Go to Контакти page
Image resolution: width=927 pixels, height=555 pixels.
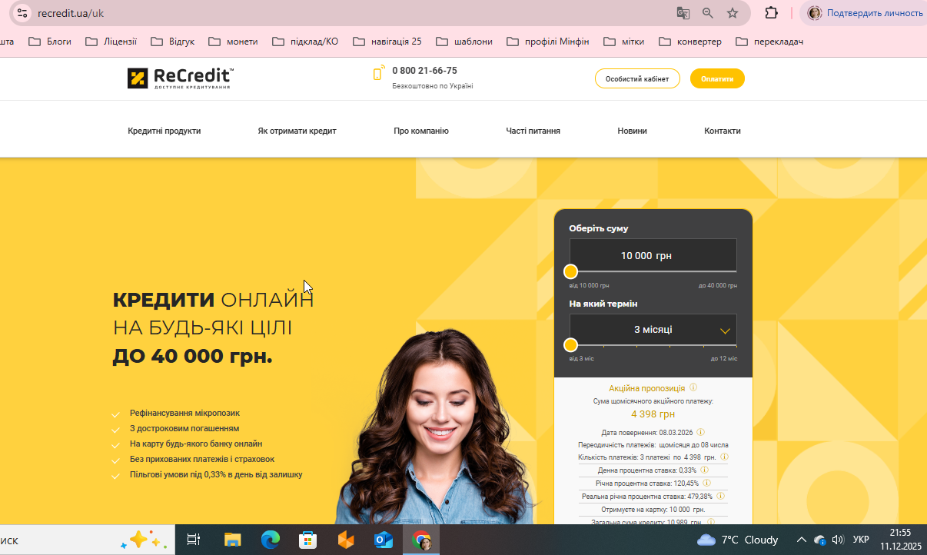pyautogui.click(x=723, y=131)
